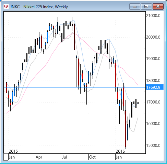
Task: Click the 20000.0 price axis label
Action: (153, 37)
